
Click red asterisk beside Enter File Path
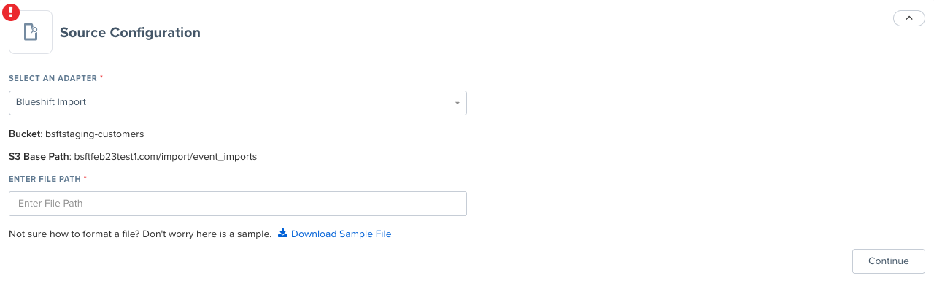(85, 178)
